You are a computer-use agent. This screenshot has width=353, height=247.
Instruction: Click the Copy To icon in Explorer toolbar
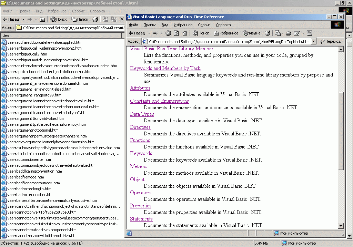pos(114,19)
